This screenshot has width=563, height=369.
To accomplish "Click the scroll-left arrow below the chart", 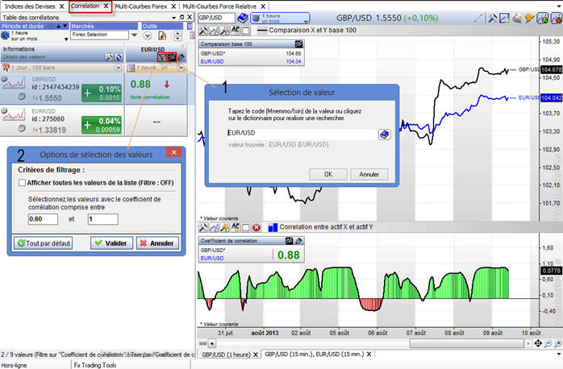I will tap(212, 343).
